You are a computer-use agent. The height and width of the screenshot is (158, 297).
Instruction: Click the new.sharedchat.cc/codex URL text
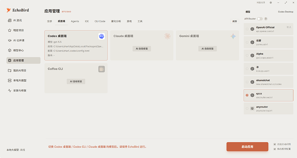(x=269, y=84)
